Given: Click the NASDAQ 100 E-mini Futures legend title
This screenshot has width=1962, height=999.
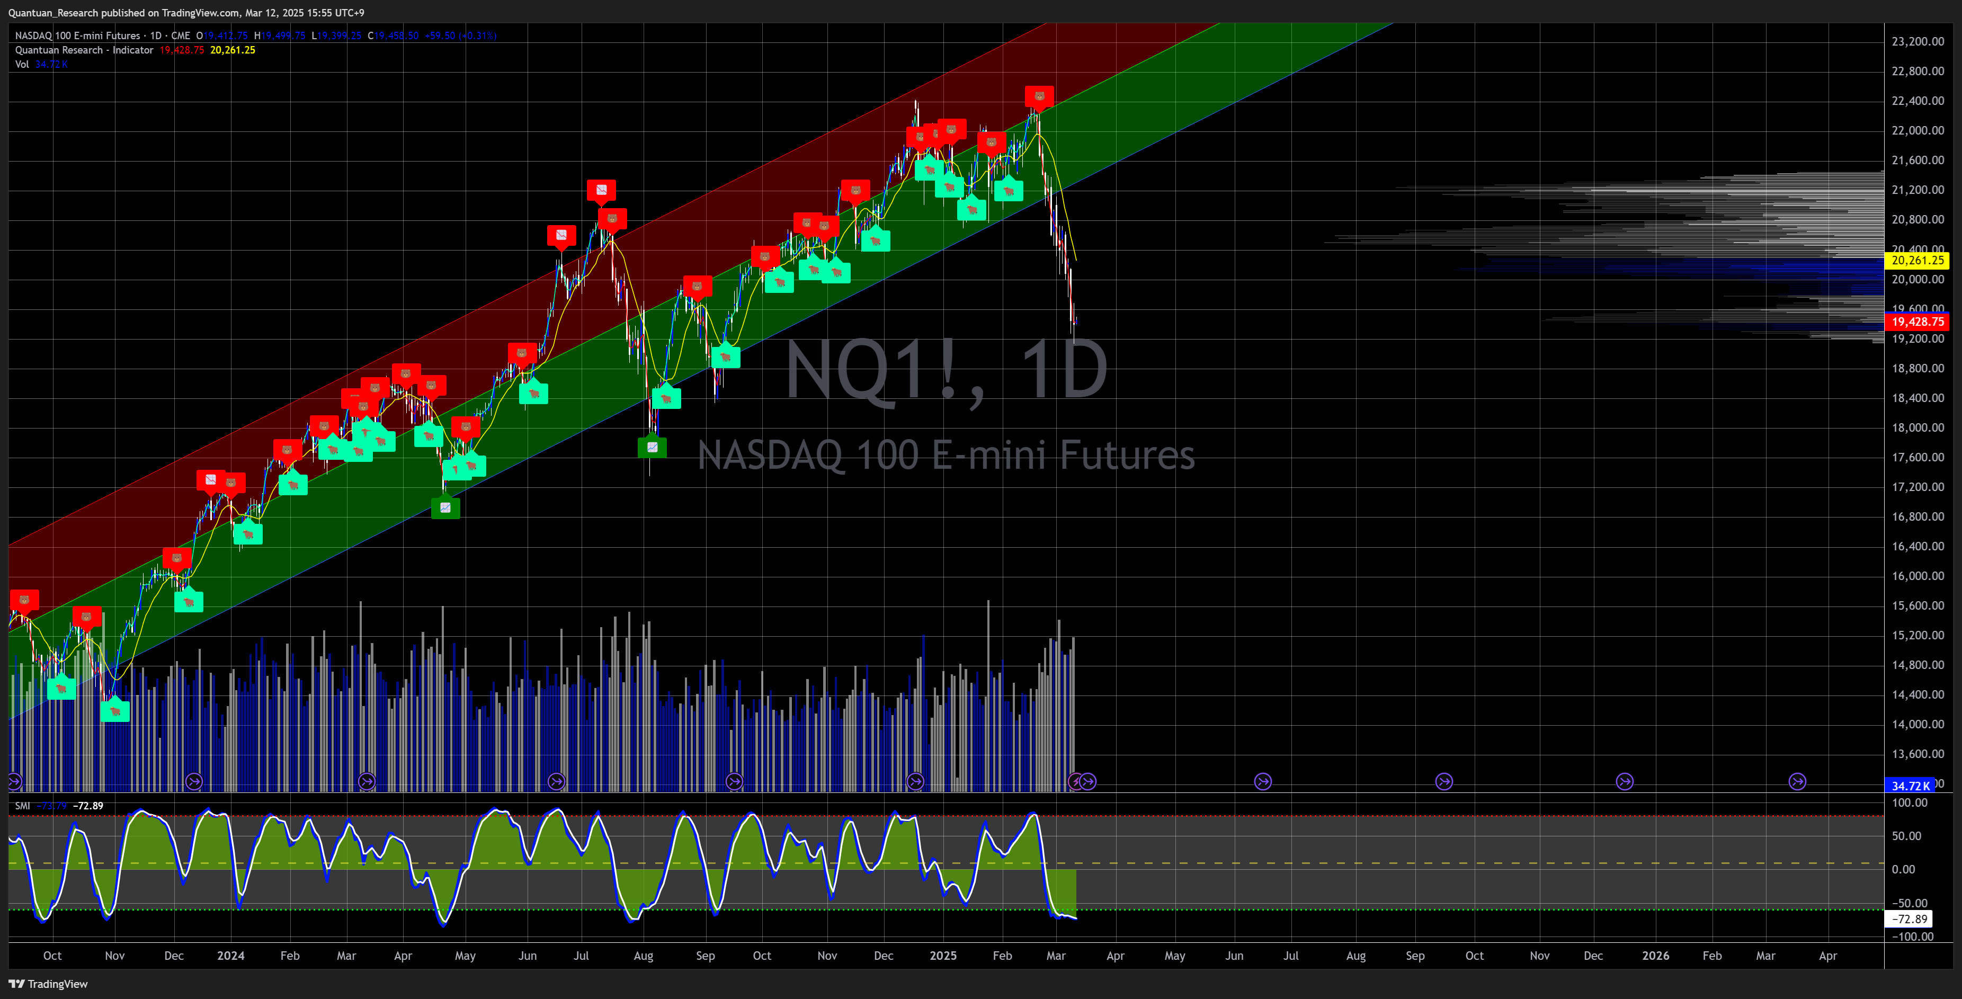Looking at the screenshot, I should (77, 35).
